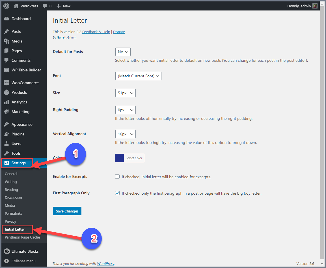Screen dimensions: 326x268
Task: Click the Collapse menu arrow icon
Action: pos(7,261)
